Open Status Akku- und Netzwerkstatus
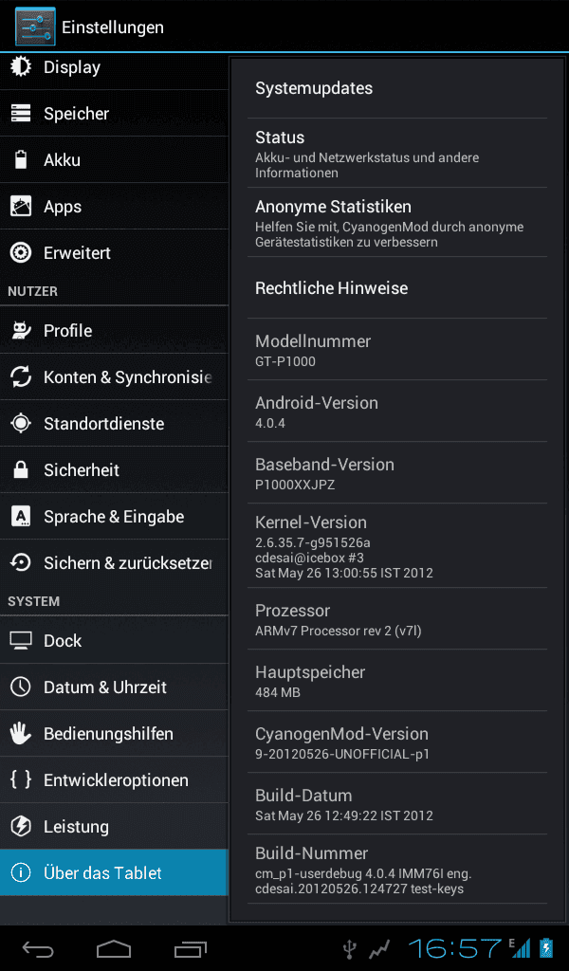 pos(397,153)
